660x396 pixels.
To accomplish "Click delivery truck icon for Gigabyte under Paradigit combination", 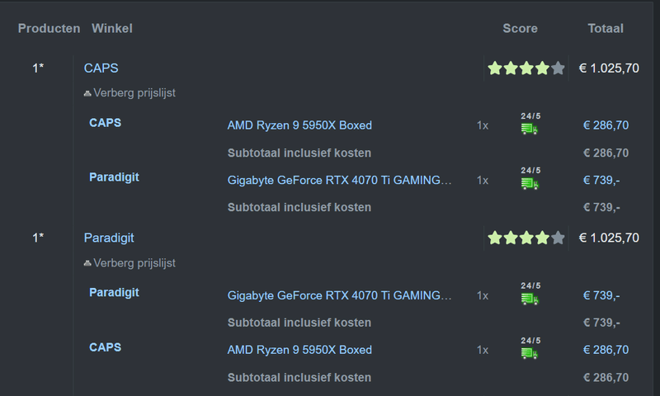I will click(530, 298).
